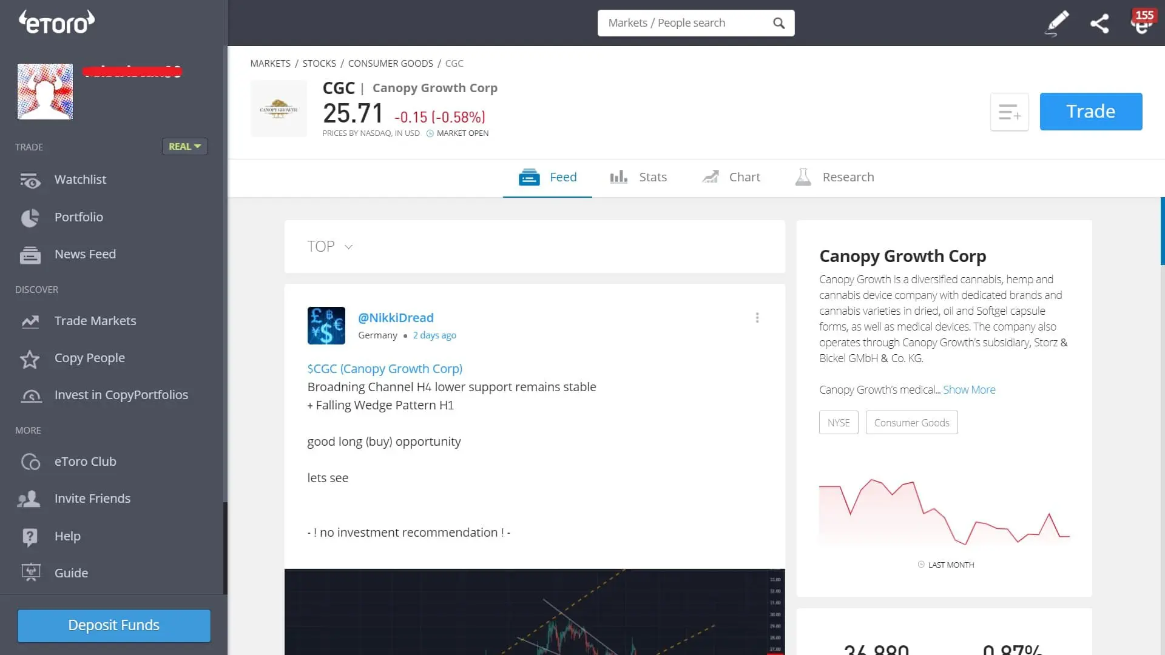Open the notifications bell
Image resolution: width=1165 pixels, height=655 pixels.
pos(1143,23)
